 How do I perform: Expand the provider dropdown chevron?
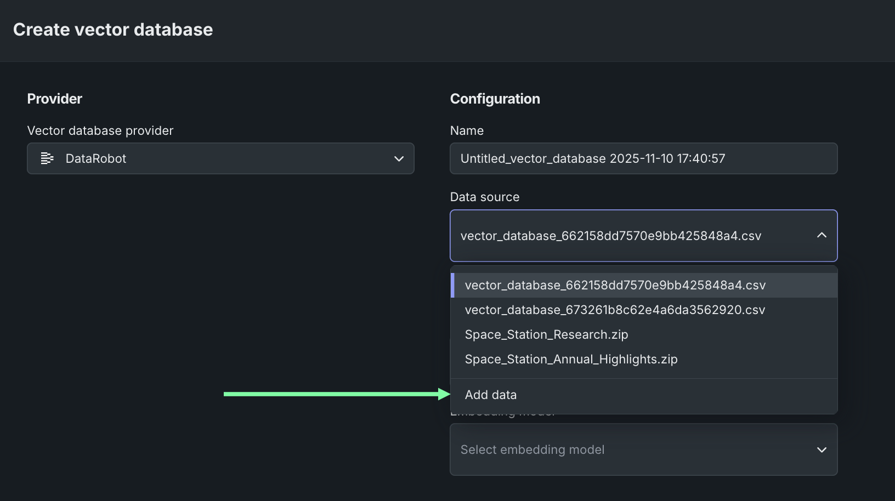pos(399,158)
